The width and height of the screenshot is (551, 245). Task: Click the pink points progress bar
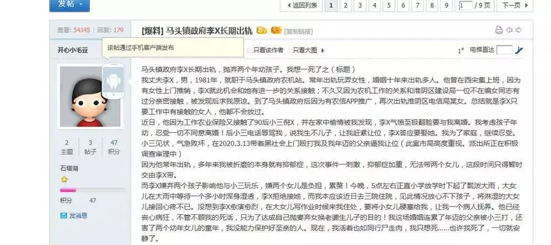[68, 190]
